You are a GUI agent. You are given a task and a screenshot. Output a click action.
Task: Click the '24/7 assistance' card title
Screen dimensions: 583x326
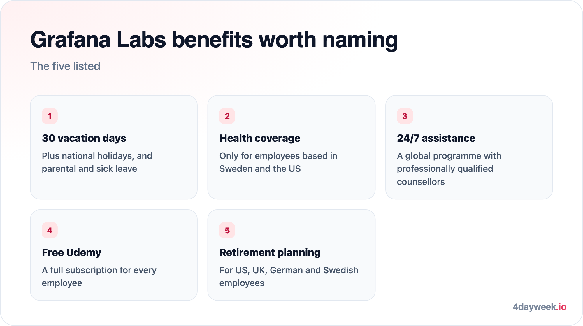point(436,138)
